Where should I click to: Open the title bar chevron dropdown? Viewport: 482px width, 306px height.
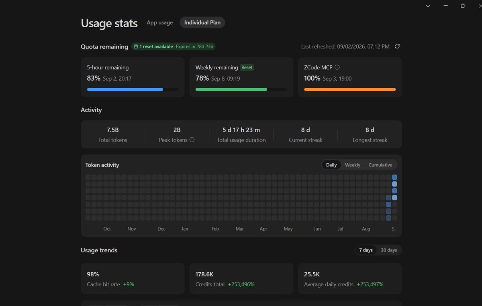point(428,6)
